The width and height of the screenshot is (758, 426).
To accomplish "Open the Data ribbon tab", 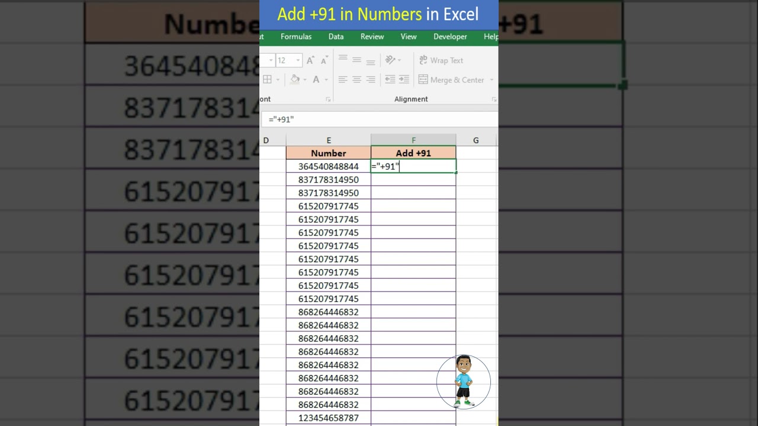I will point(336,37).
